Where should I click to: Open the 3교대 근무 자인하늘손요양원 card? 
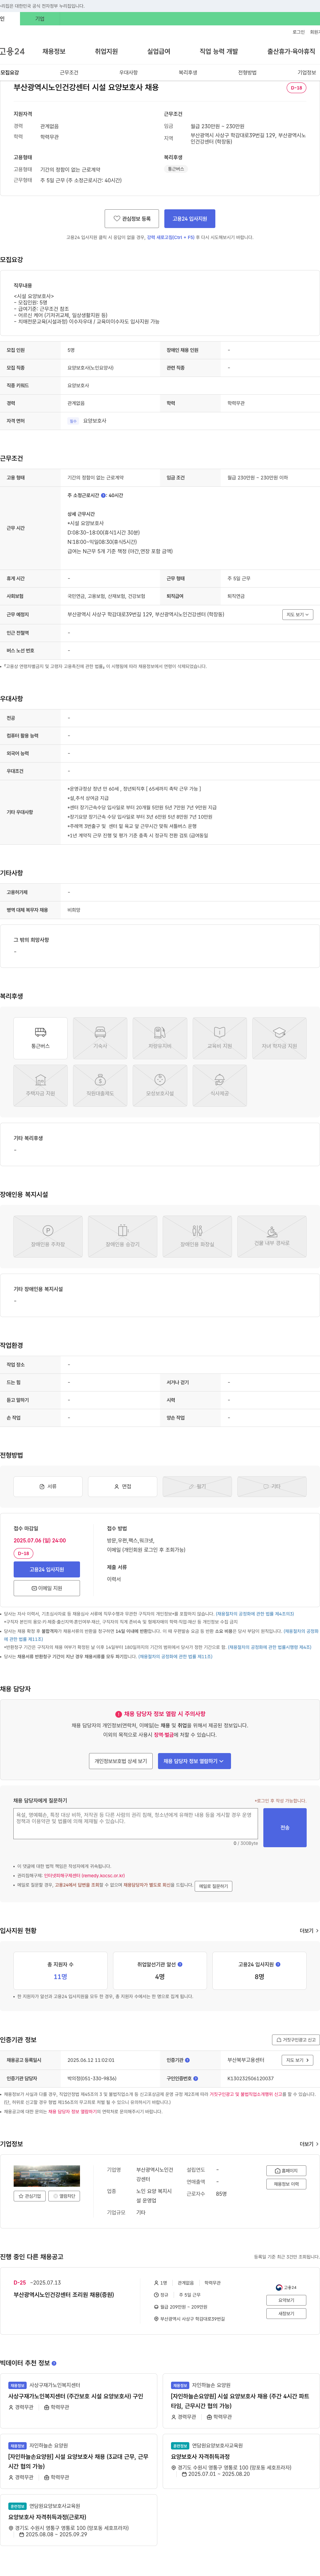[79, 2461]
